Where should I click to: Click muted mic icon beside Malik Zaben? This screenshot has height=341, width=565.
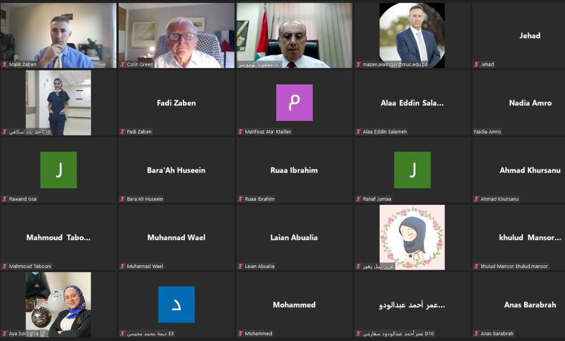[5, 64]
